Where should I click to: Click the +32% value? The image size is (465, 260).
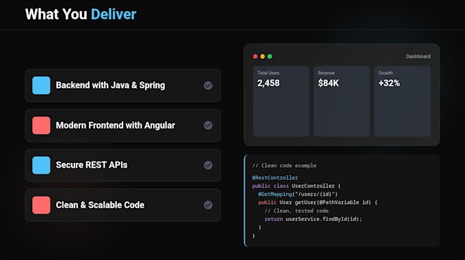[x=389, y=83]
